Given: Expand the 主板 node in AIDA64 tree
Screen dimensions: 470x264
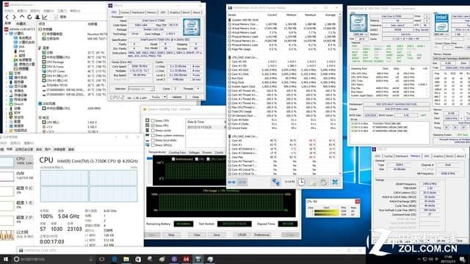Looking at the screenshot, I should coord(7,73).
